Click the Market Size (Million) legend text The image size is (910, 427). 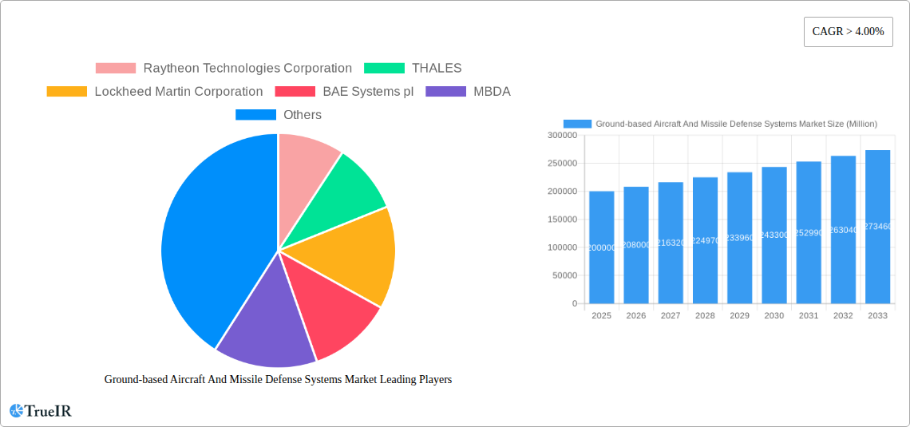(737, 124)
